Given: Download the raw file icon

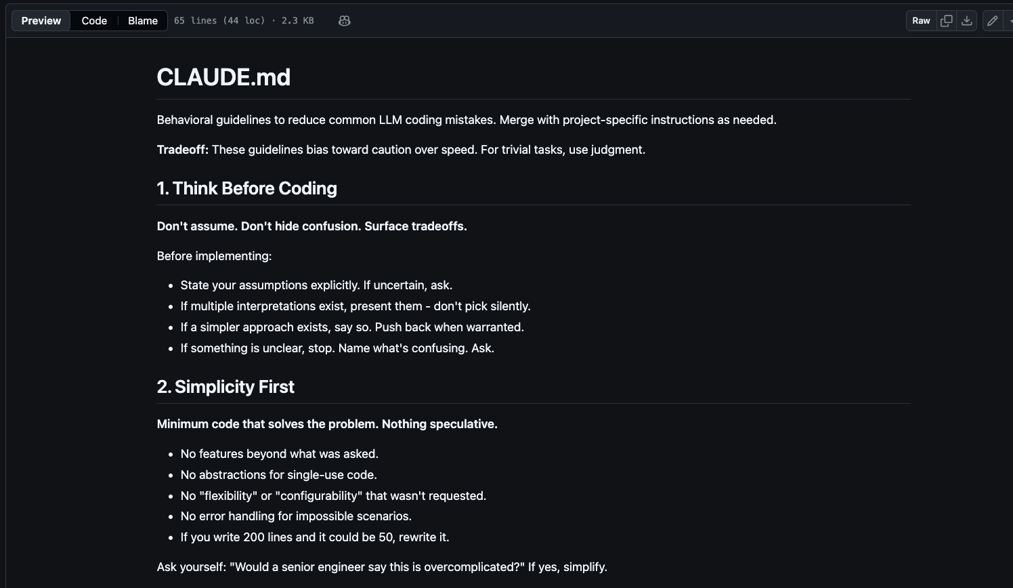Looking at the screenshot, I should tap(967, 21).
